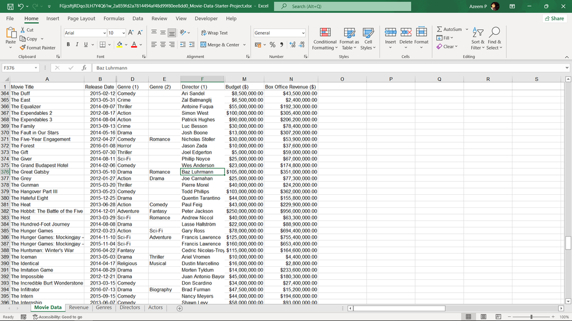
Task: Open Find & Select menu
Action: tap(495, 39)
